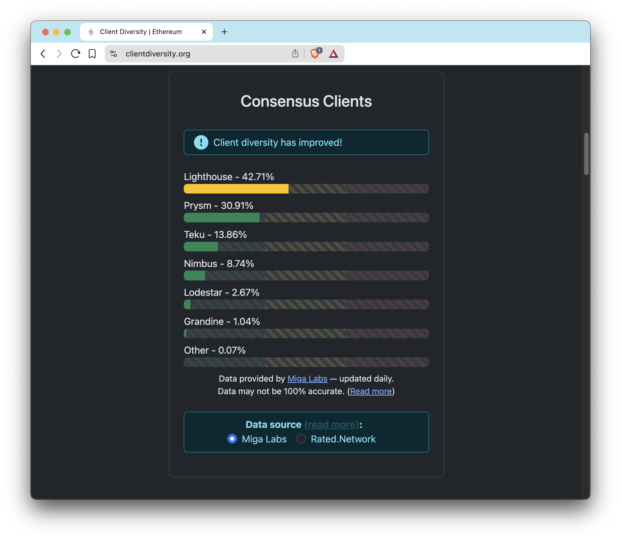Click the exclamation icon in the improvement banner

[201, 142]
